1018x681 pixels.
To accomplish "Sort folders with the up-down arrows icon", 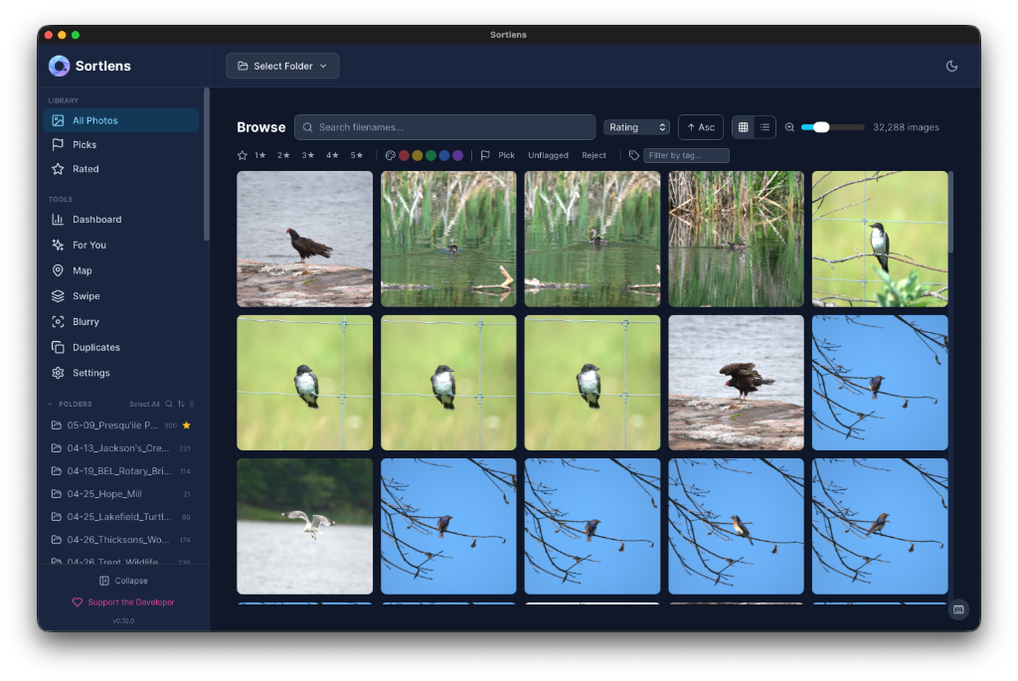I will (181, 404).
